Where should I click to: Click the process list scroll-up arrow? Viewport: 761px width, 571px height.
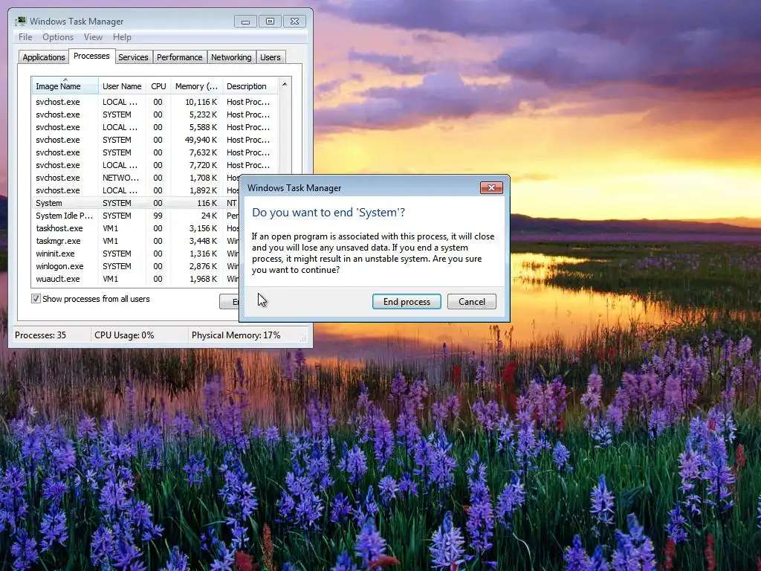(x=285, y=84)
